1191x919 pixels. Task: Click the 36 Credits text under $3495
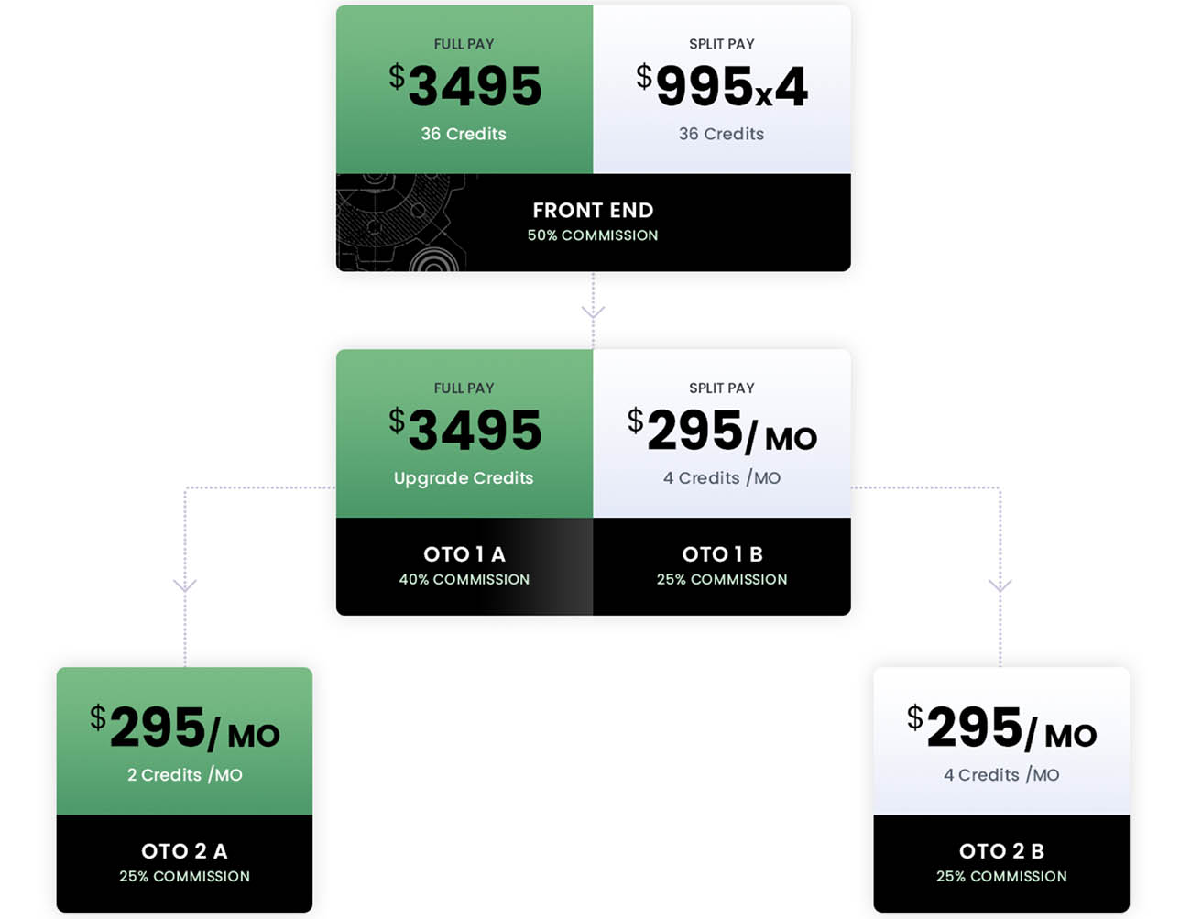click(x=464, y=134)
